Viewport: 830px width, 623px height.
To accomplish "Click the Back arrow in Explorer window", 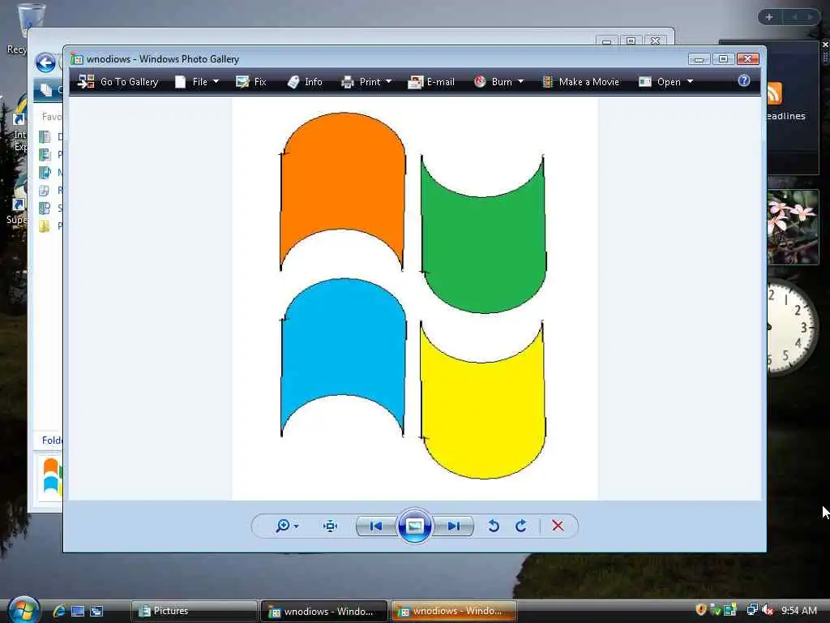I will point(45,63).
